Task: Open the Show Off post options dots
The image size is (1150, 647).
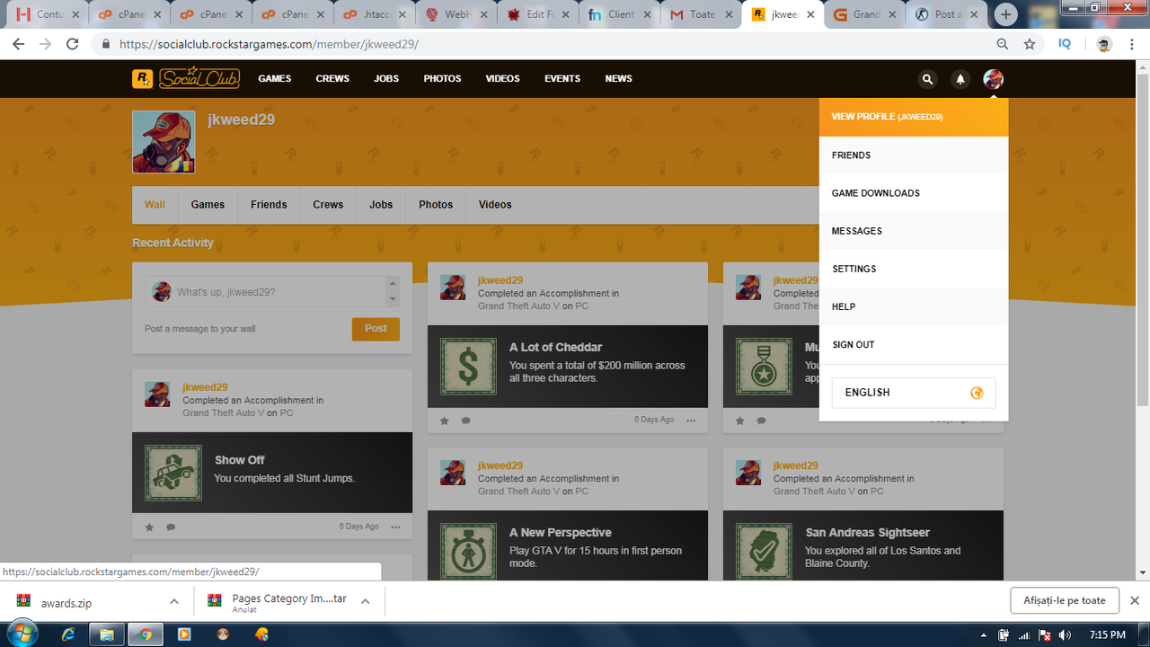Action: [x=396, y=527]
